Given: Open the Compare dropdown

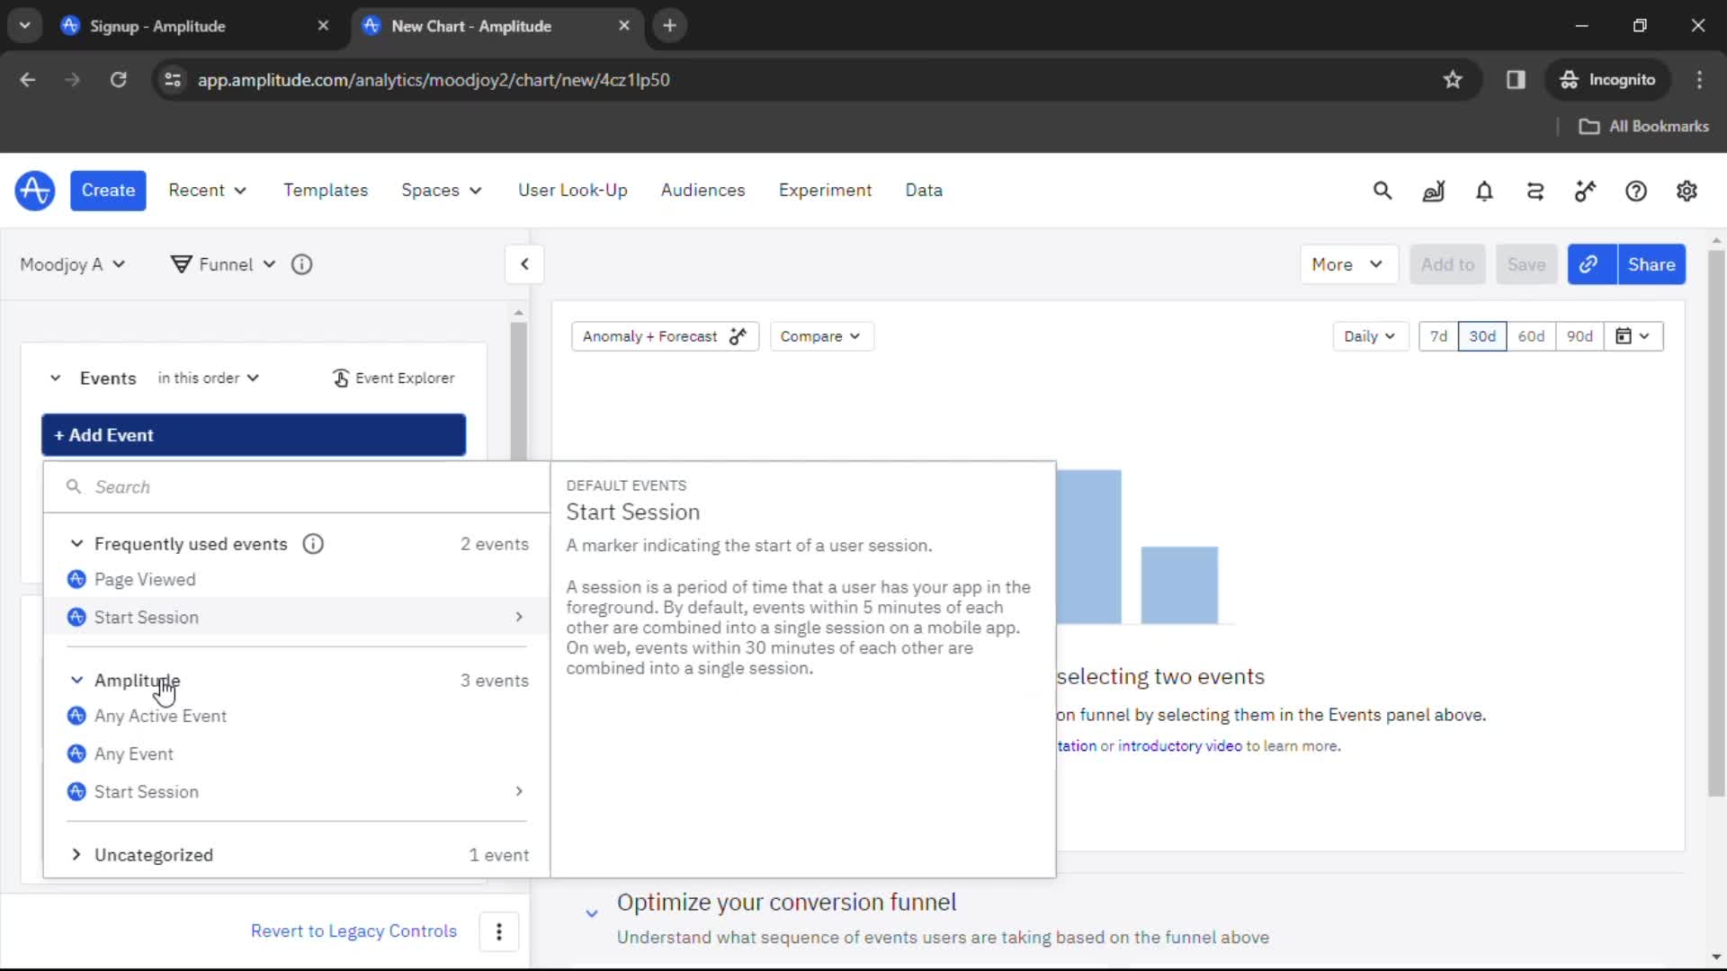Looking at the screenshot, I should tap(820, 336).
